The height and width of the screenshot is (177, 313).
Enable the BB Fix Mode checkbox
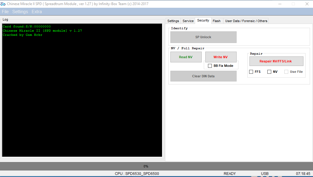point(210,66)
